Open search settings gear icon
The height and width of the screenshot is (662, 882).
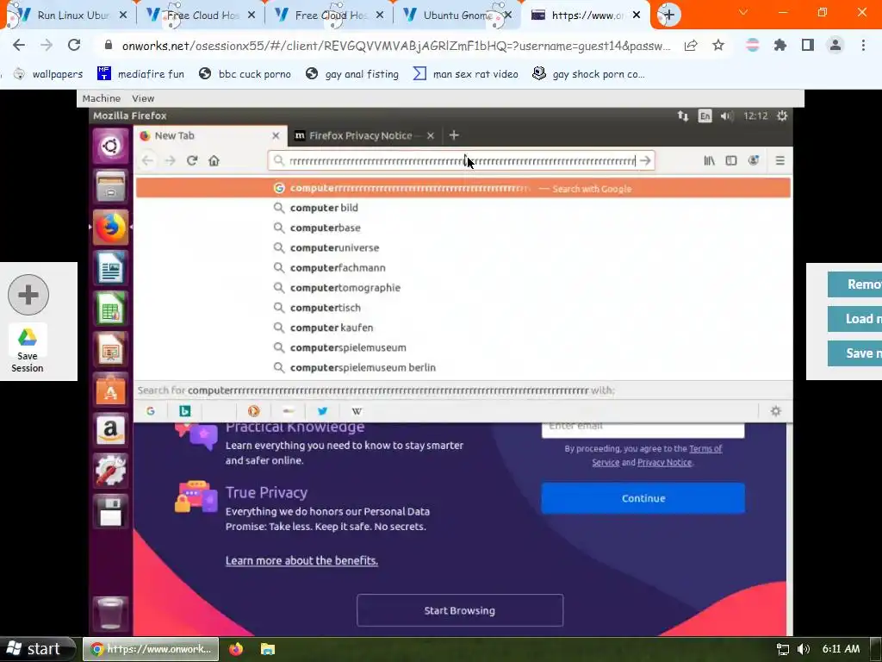tap(776, 411)
